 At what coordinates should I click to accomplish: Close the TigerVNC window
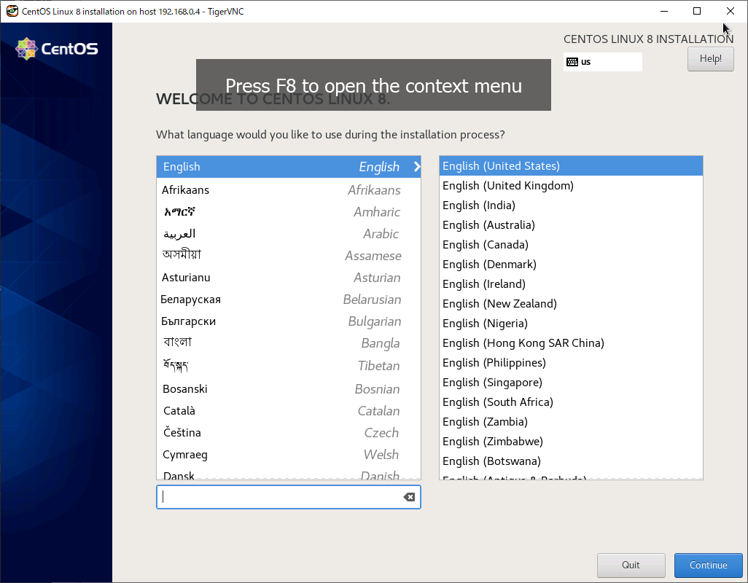click(x=731, y=11)
